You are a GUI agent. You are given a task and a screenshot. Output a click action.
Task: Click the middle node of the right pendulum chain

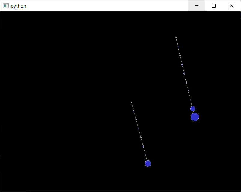[x=183, y=74]
